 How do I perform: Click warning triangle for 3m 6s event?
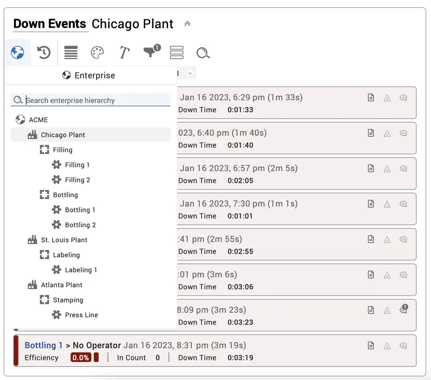pos(387,275)
